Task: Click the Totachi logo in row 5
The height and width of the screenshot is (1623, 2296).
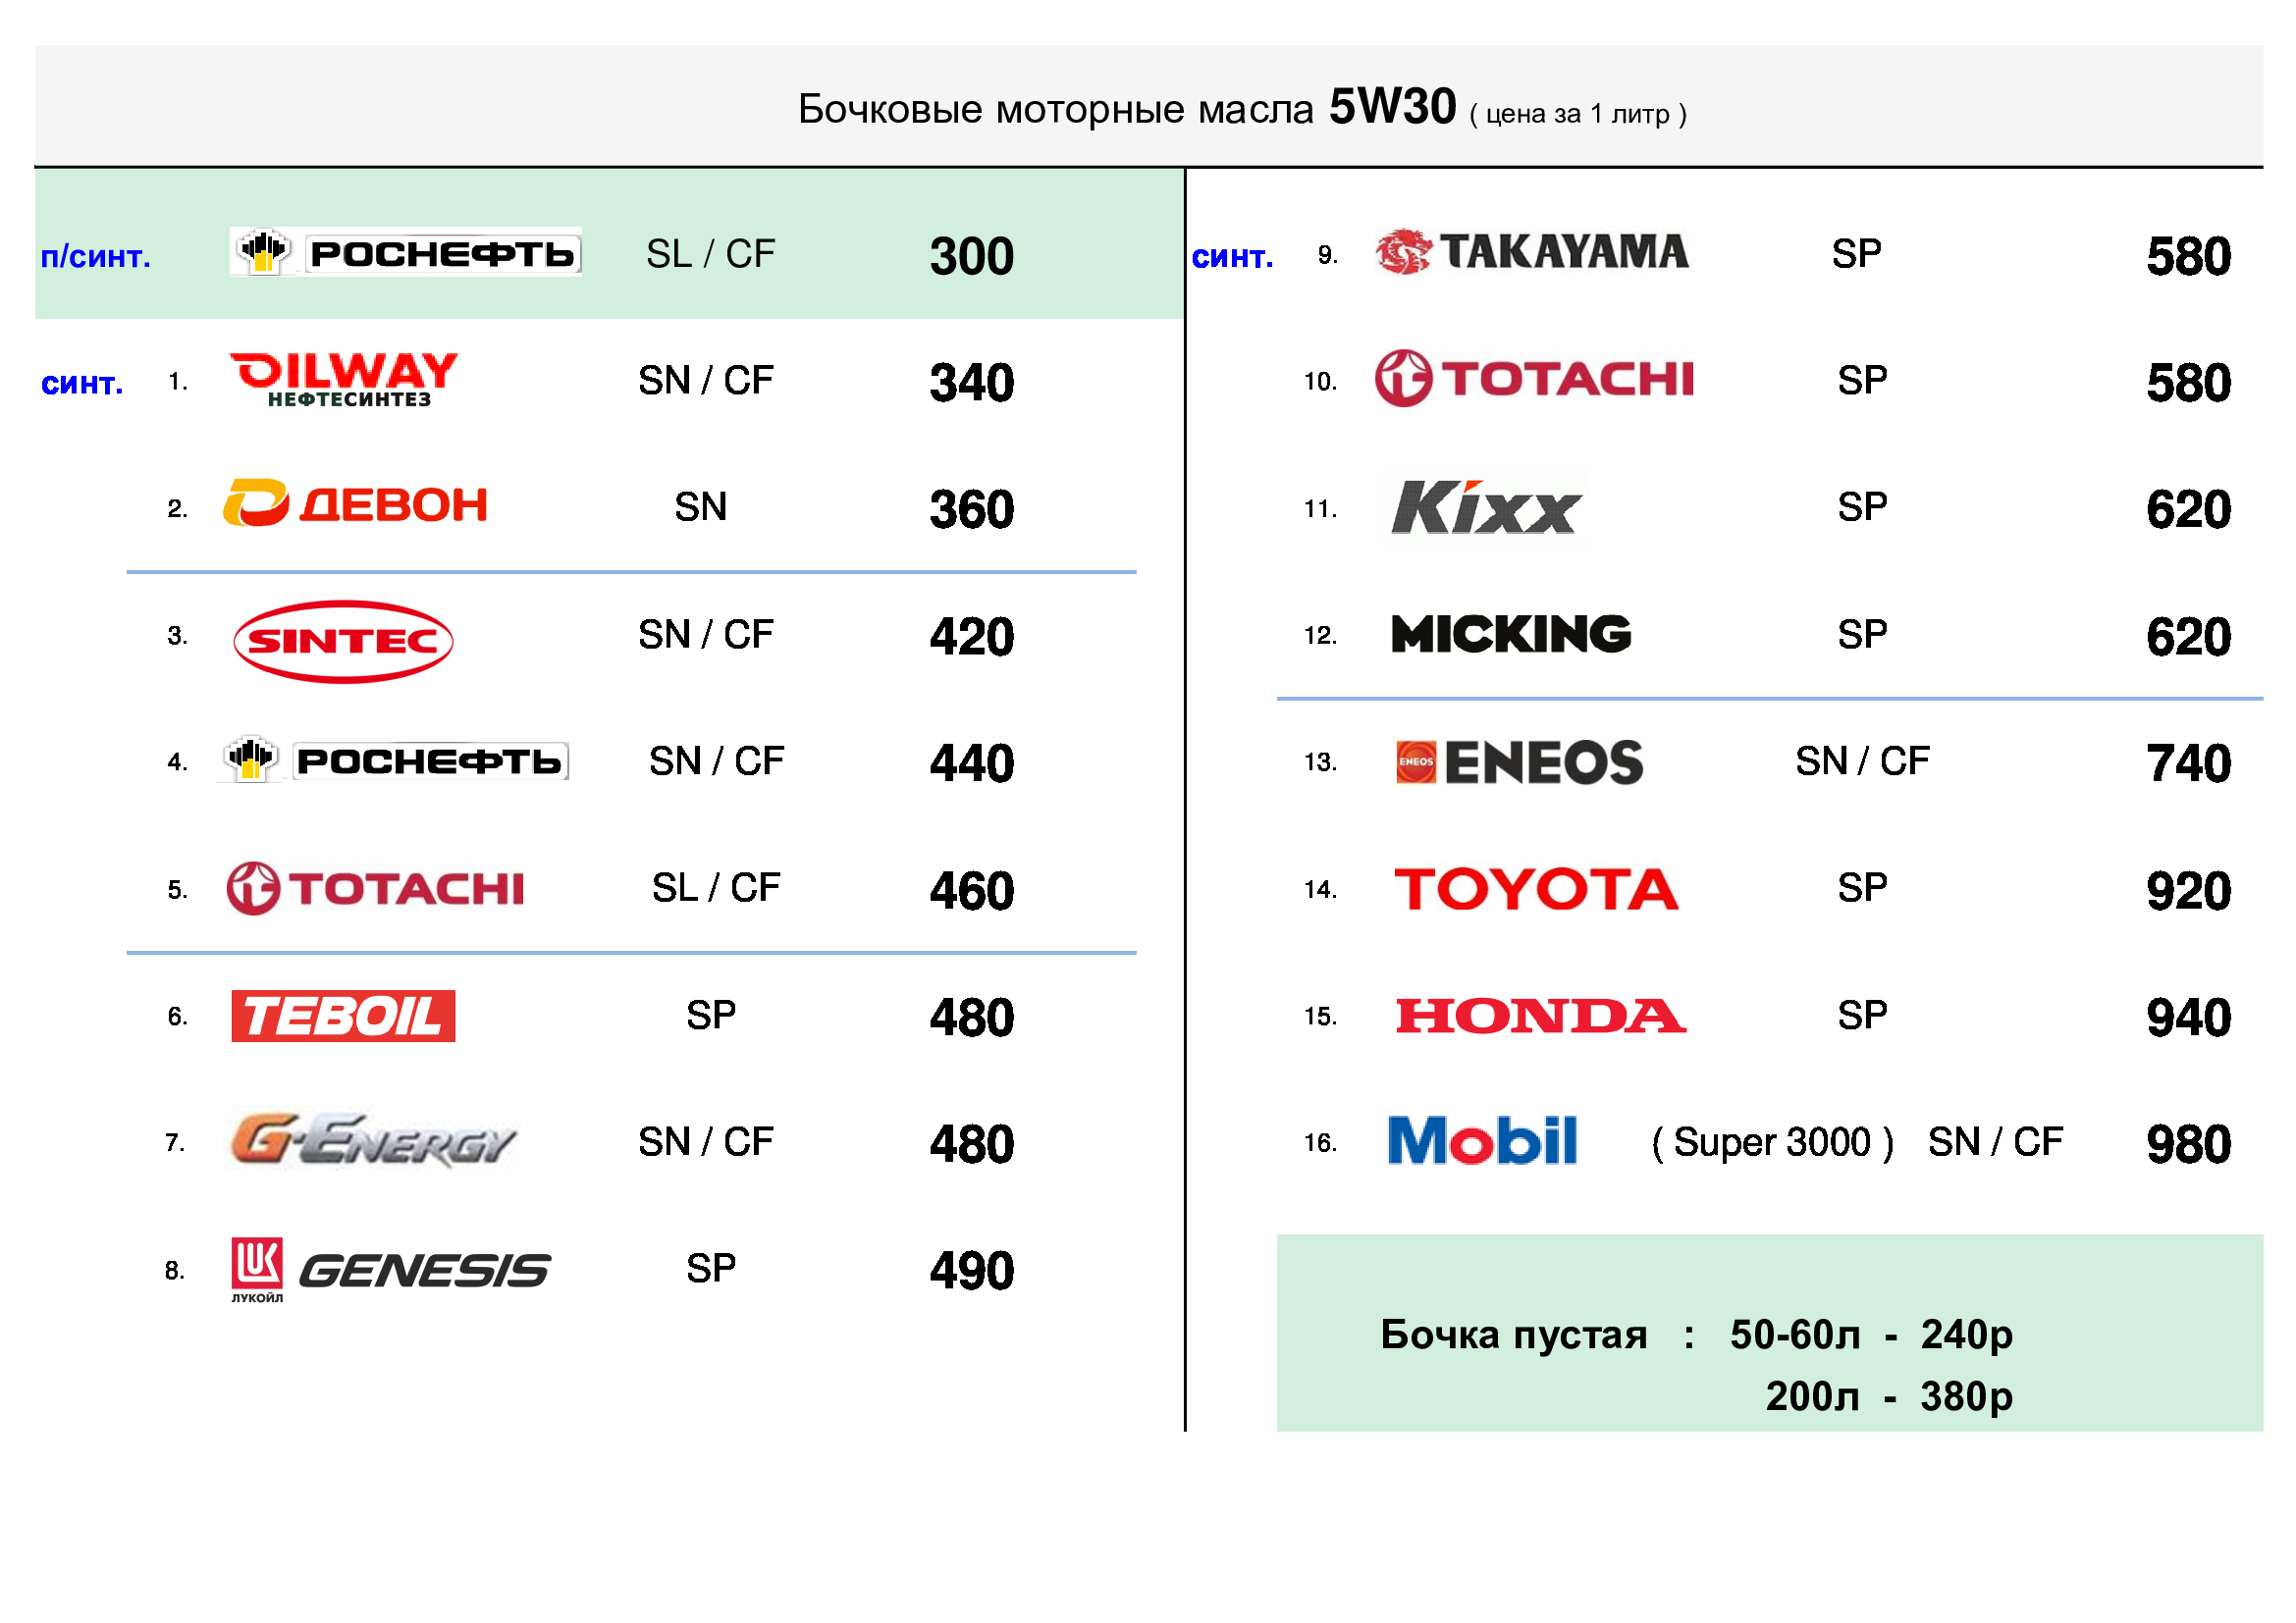Action: [375, 888]
